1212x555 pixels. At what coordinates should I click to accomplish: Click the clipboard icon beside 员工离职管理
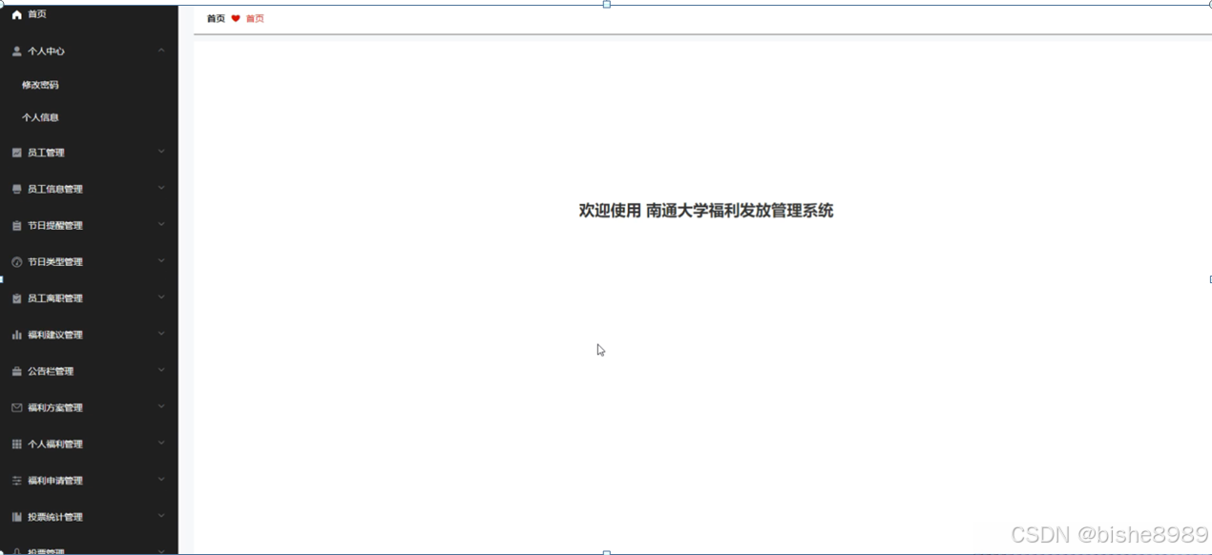(16, 298)
